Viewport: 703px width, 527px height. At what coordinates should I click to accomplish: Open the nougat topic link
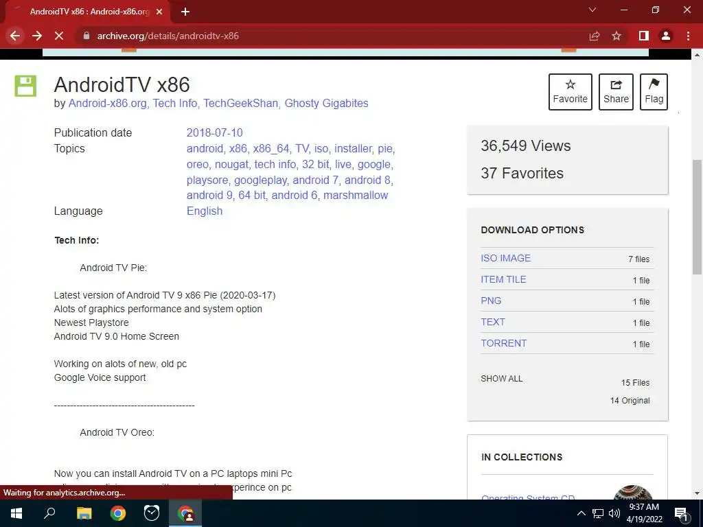tap(231, 165)
